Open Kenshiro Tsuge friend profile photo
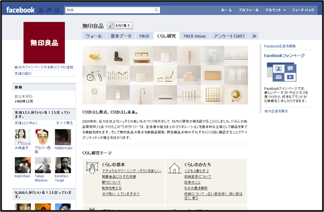324x212 pixels. (x=63, y=165)
